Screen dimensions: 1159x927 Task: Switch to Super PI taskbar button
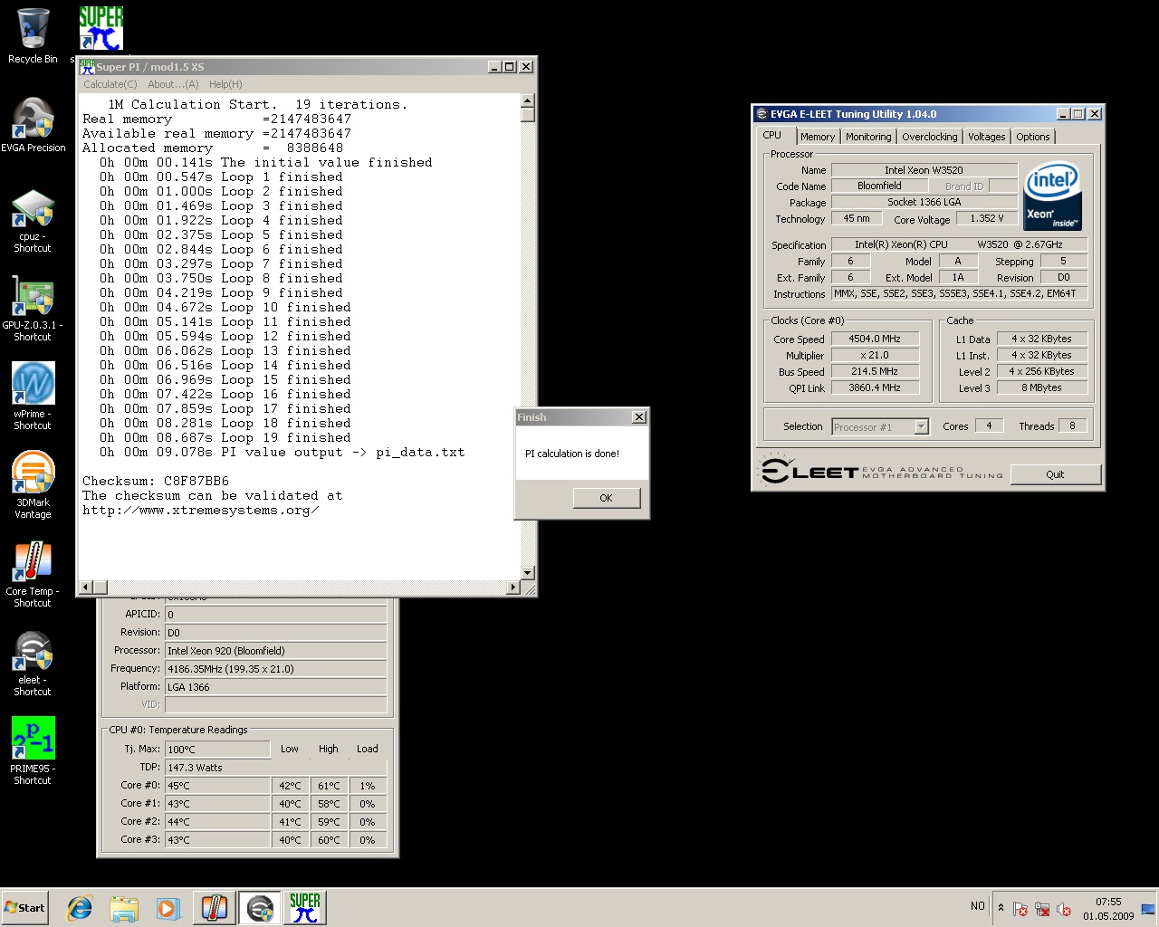click(x=305, y=908)
